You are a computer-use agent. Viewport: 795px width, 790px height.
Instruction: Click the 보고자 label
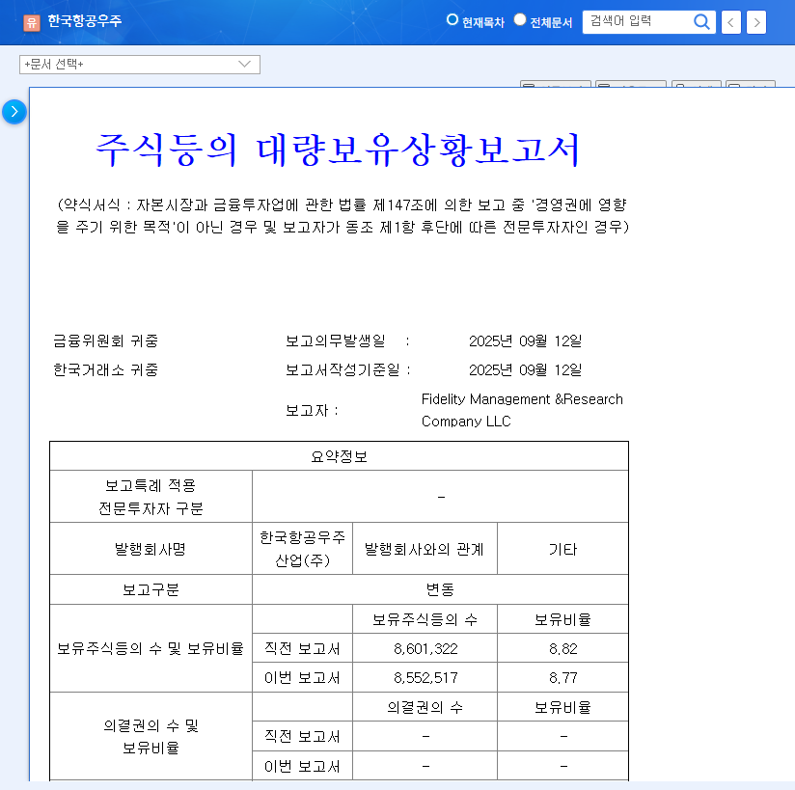pyautogui.click(x=307, y=410)
